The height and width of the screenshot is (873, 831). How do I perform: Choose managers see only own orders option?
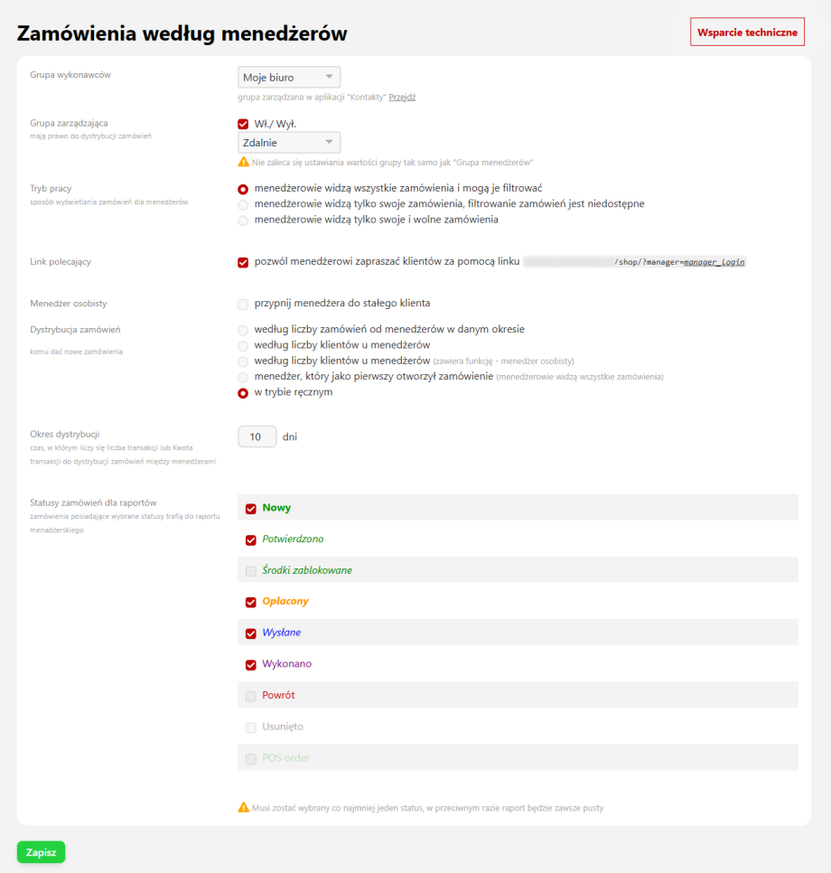click(243, 204)
